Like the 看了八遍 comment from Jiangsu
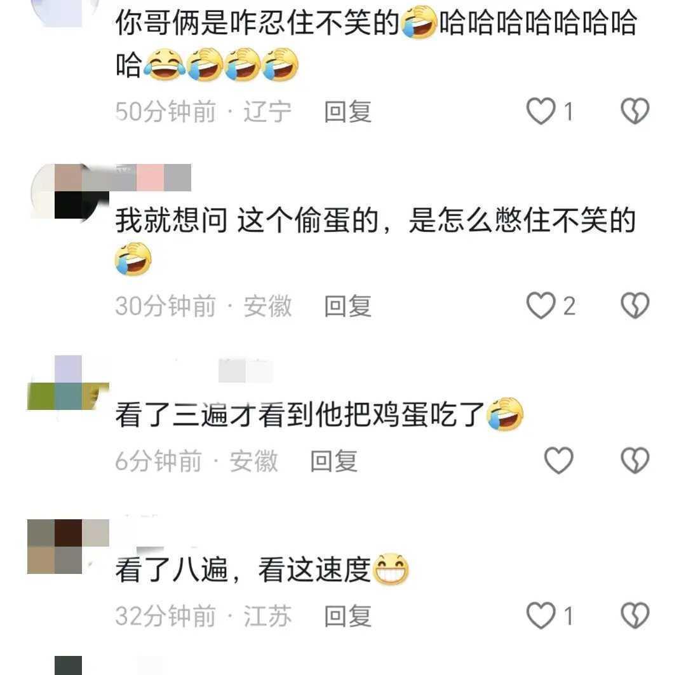This screenshot has height=675, width=686. point(541,615)
